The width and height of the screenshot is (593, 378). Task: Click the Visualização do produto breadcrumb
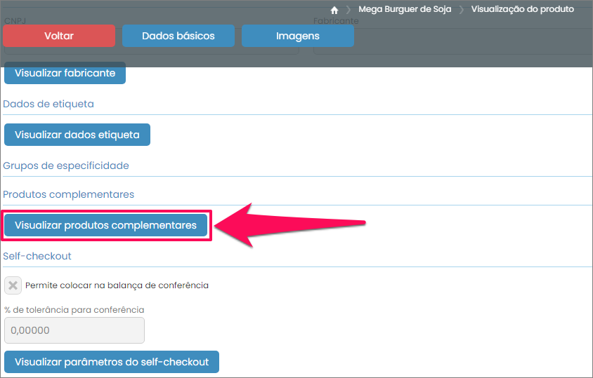pyautogui.click(x=522, y=10)
